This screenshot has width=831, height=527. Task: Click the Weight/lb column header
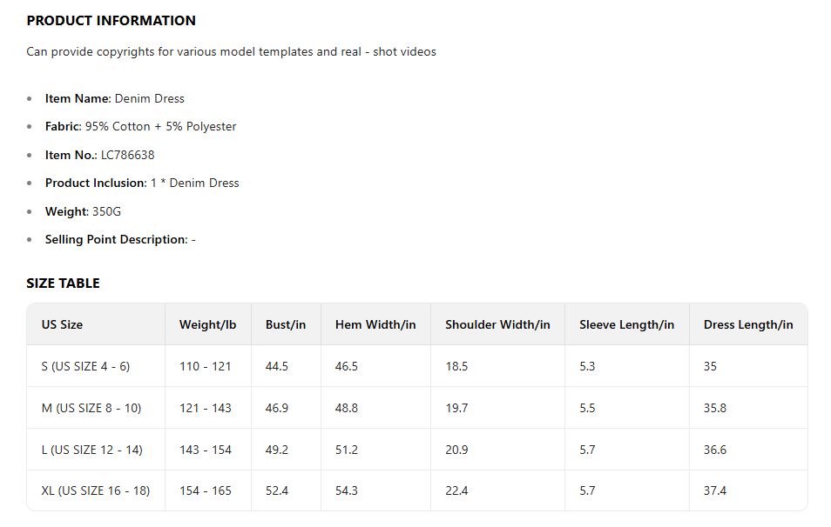(207, 324)
